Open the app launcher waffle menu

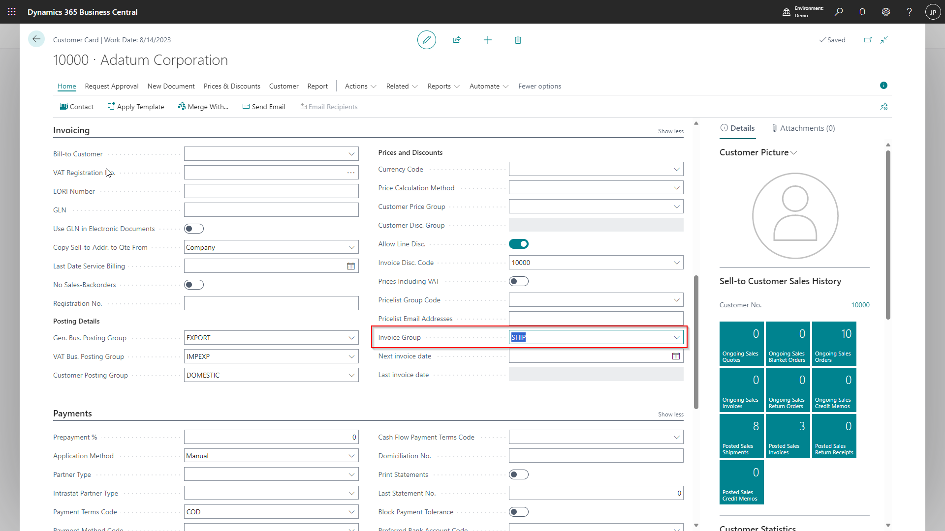tap(12, 12)
